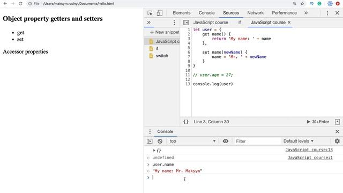Reload the page with refresh icon
Screen dimensions: 343x193
click(20, 4)
